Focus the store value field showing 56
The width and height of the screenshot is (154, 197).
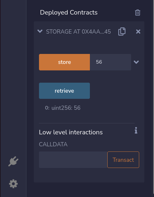(111, 62)
